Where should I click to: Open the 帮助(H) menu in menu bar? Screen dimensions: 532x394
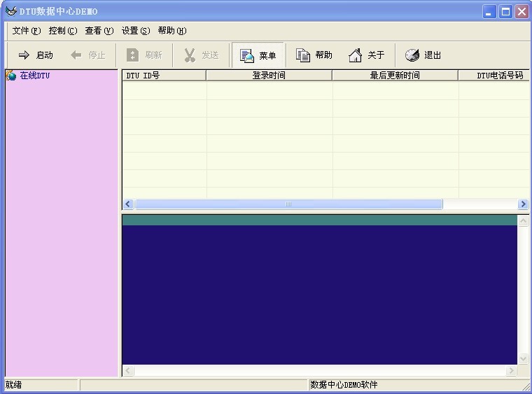click(172, 31)
